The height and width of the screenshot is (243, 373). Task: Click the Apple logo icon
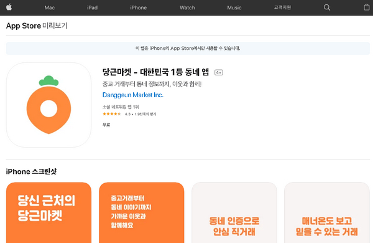[9, 7]
